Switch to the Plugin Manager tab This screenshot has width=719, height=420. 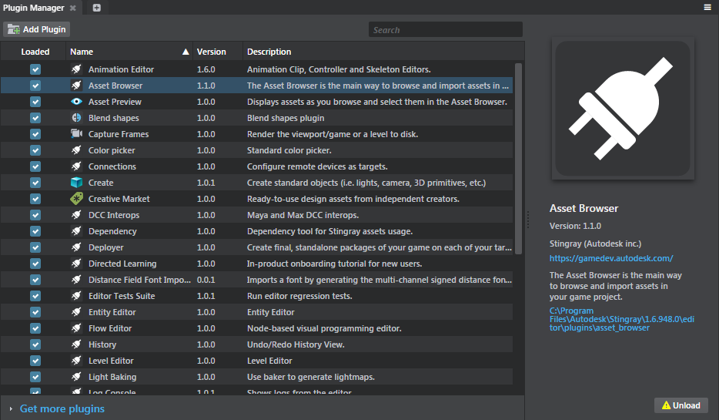click(x=33, y=8)
